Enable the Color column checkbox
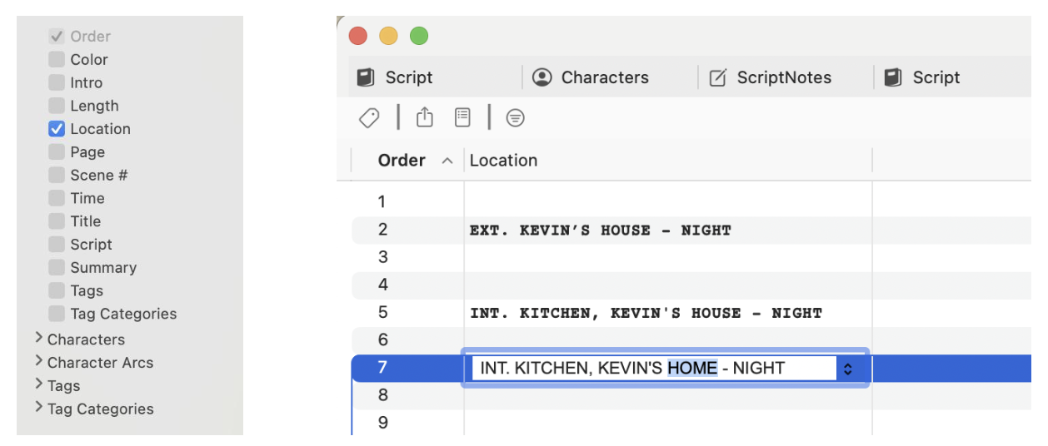Screen dimensions: 1048x446 pos(57,60)
